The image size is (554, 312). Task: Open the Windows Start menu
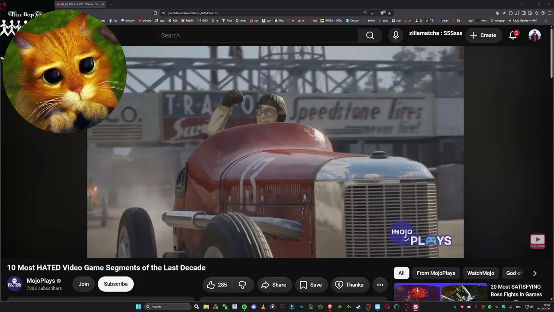138,307
